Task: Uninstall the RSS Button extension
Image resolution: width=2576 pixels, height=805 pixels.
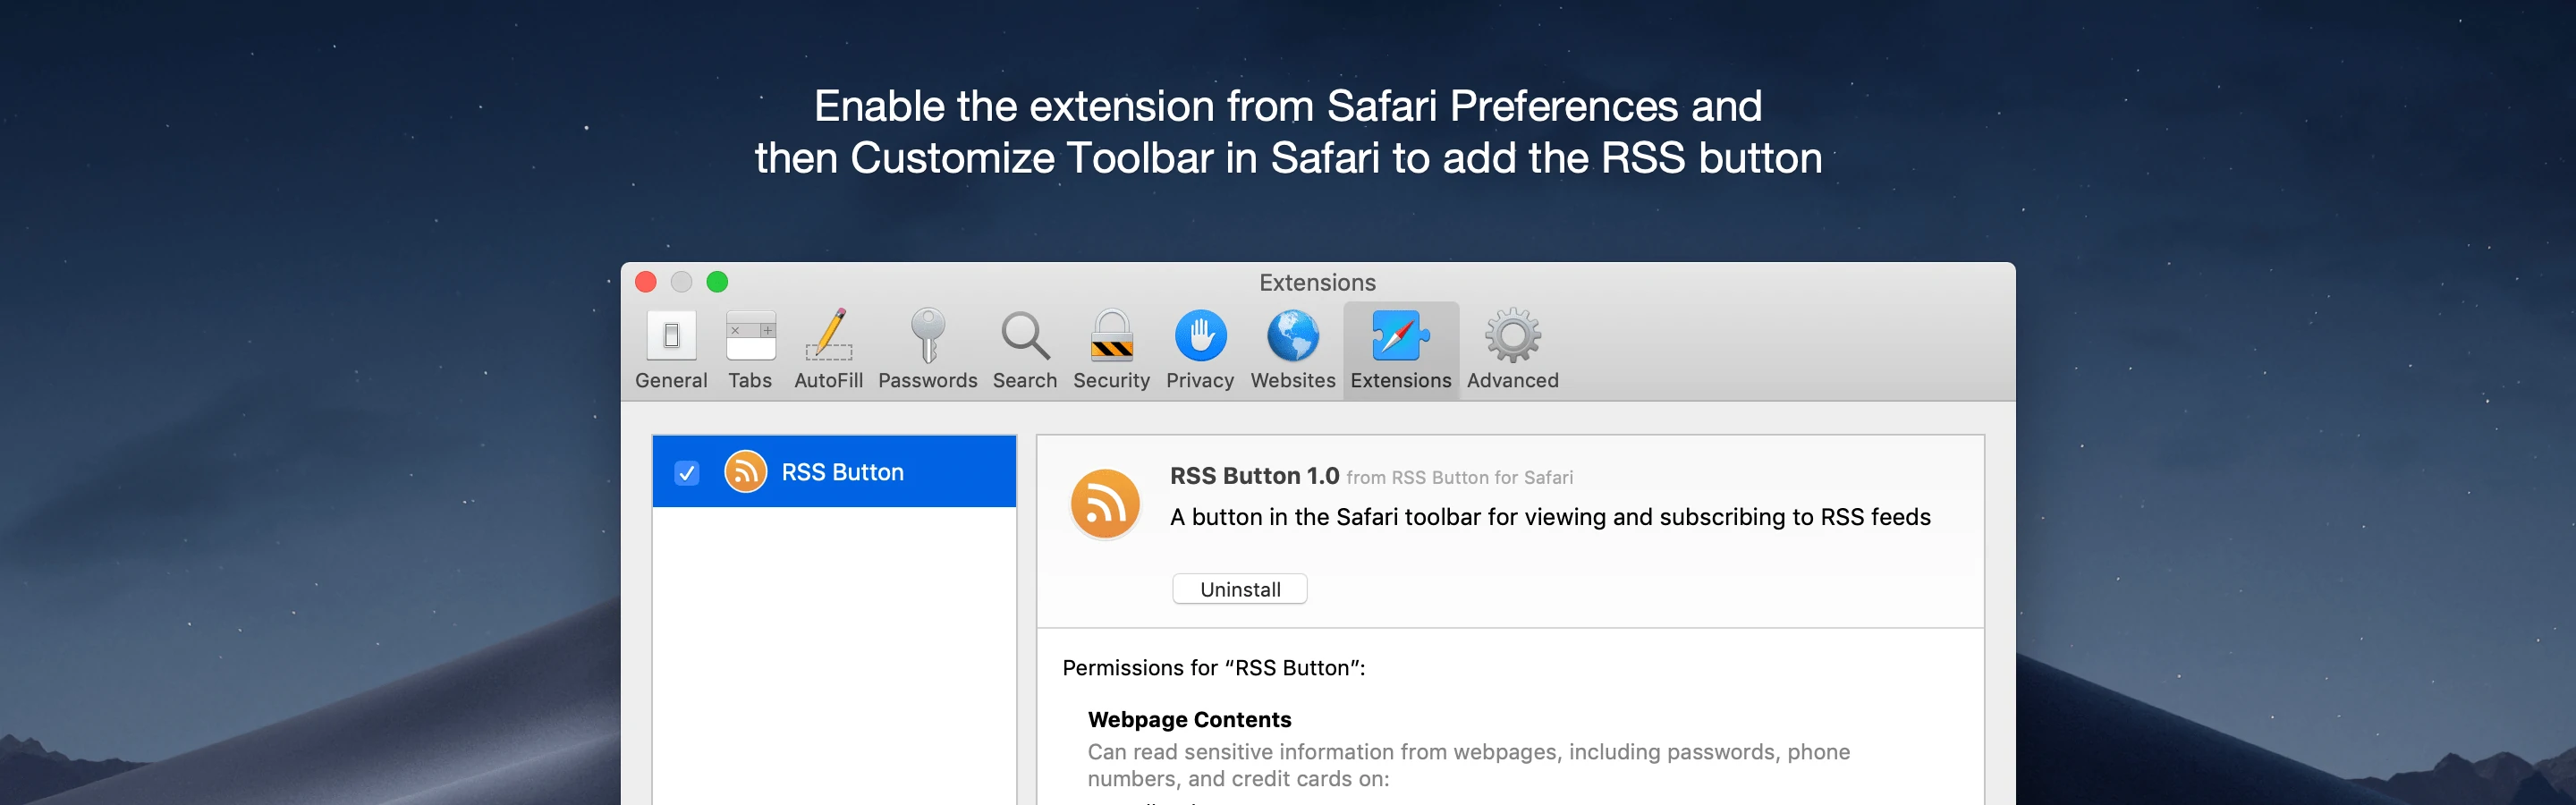Action: coord(1239,589)
